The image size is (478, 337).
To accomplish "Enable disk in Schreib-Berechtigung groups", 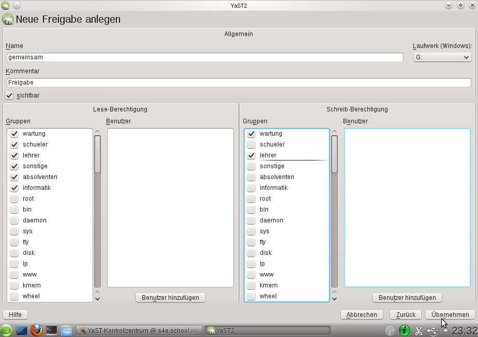I will (251, 253).
